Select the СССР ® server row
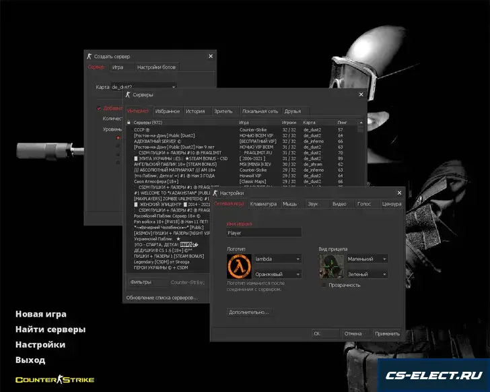Image resolution: width=490 pixels, height=392 pixels. [x=242, y=130]
